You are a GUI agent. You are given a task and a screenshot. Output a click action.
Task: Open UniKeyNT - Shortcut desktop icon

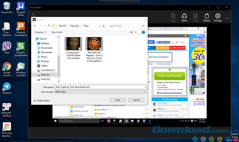[x=7, y=110]
